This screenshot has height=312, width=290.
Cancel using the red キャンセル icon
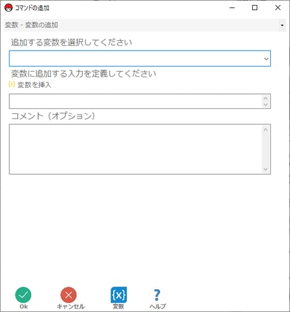(69, 295)
